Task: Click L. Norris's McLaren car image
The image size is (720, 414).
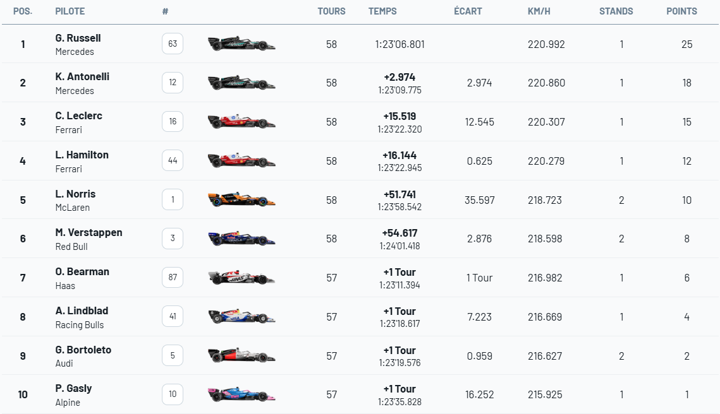Action: pyautogui.click(x=241, y=200)
